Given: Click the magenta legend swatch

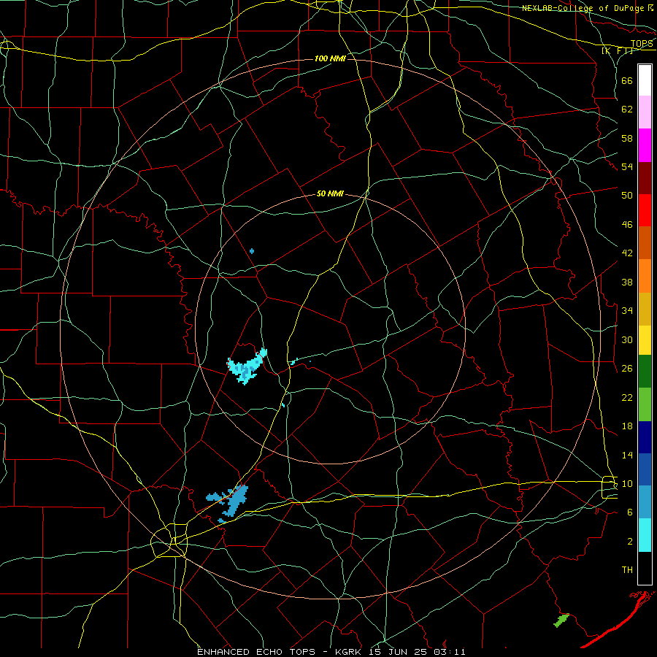Looking at the screenshot, I should tap(645, 145).
